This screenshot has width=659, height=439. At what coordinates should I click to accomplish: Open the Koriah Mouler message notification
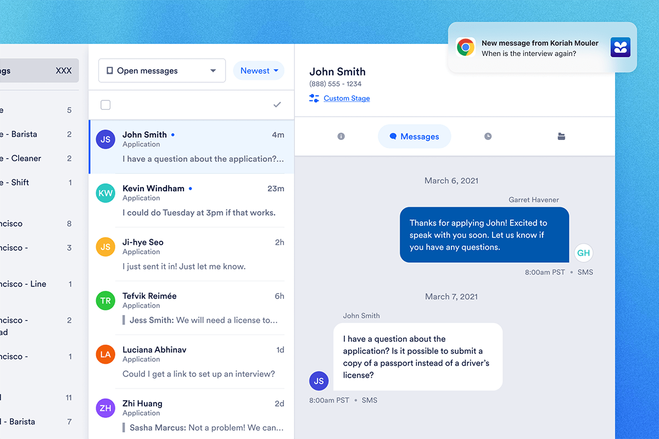pyautogui.click(x=539, y=48)
